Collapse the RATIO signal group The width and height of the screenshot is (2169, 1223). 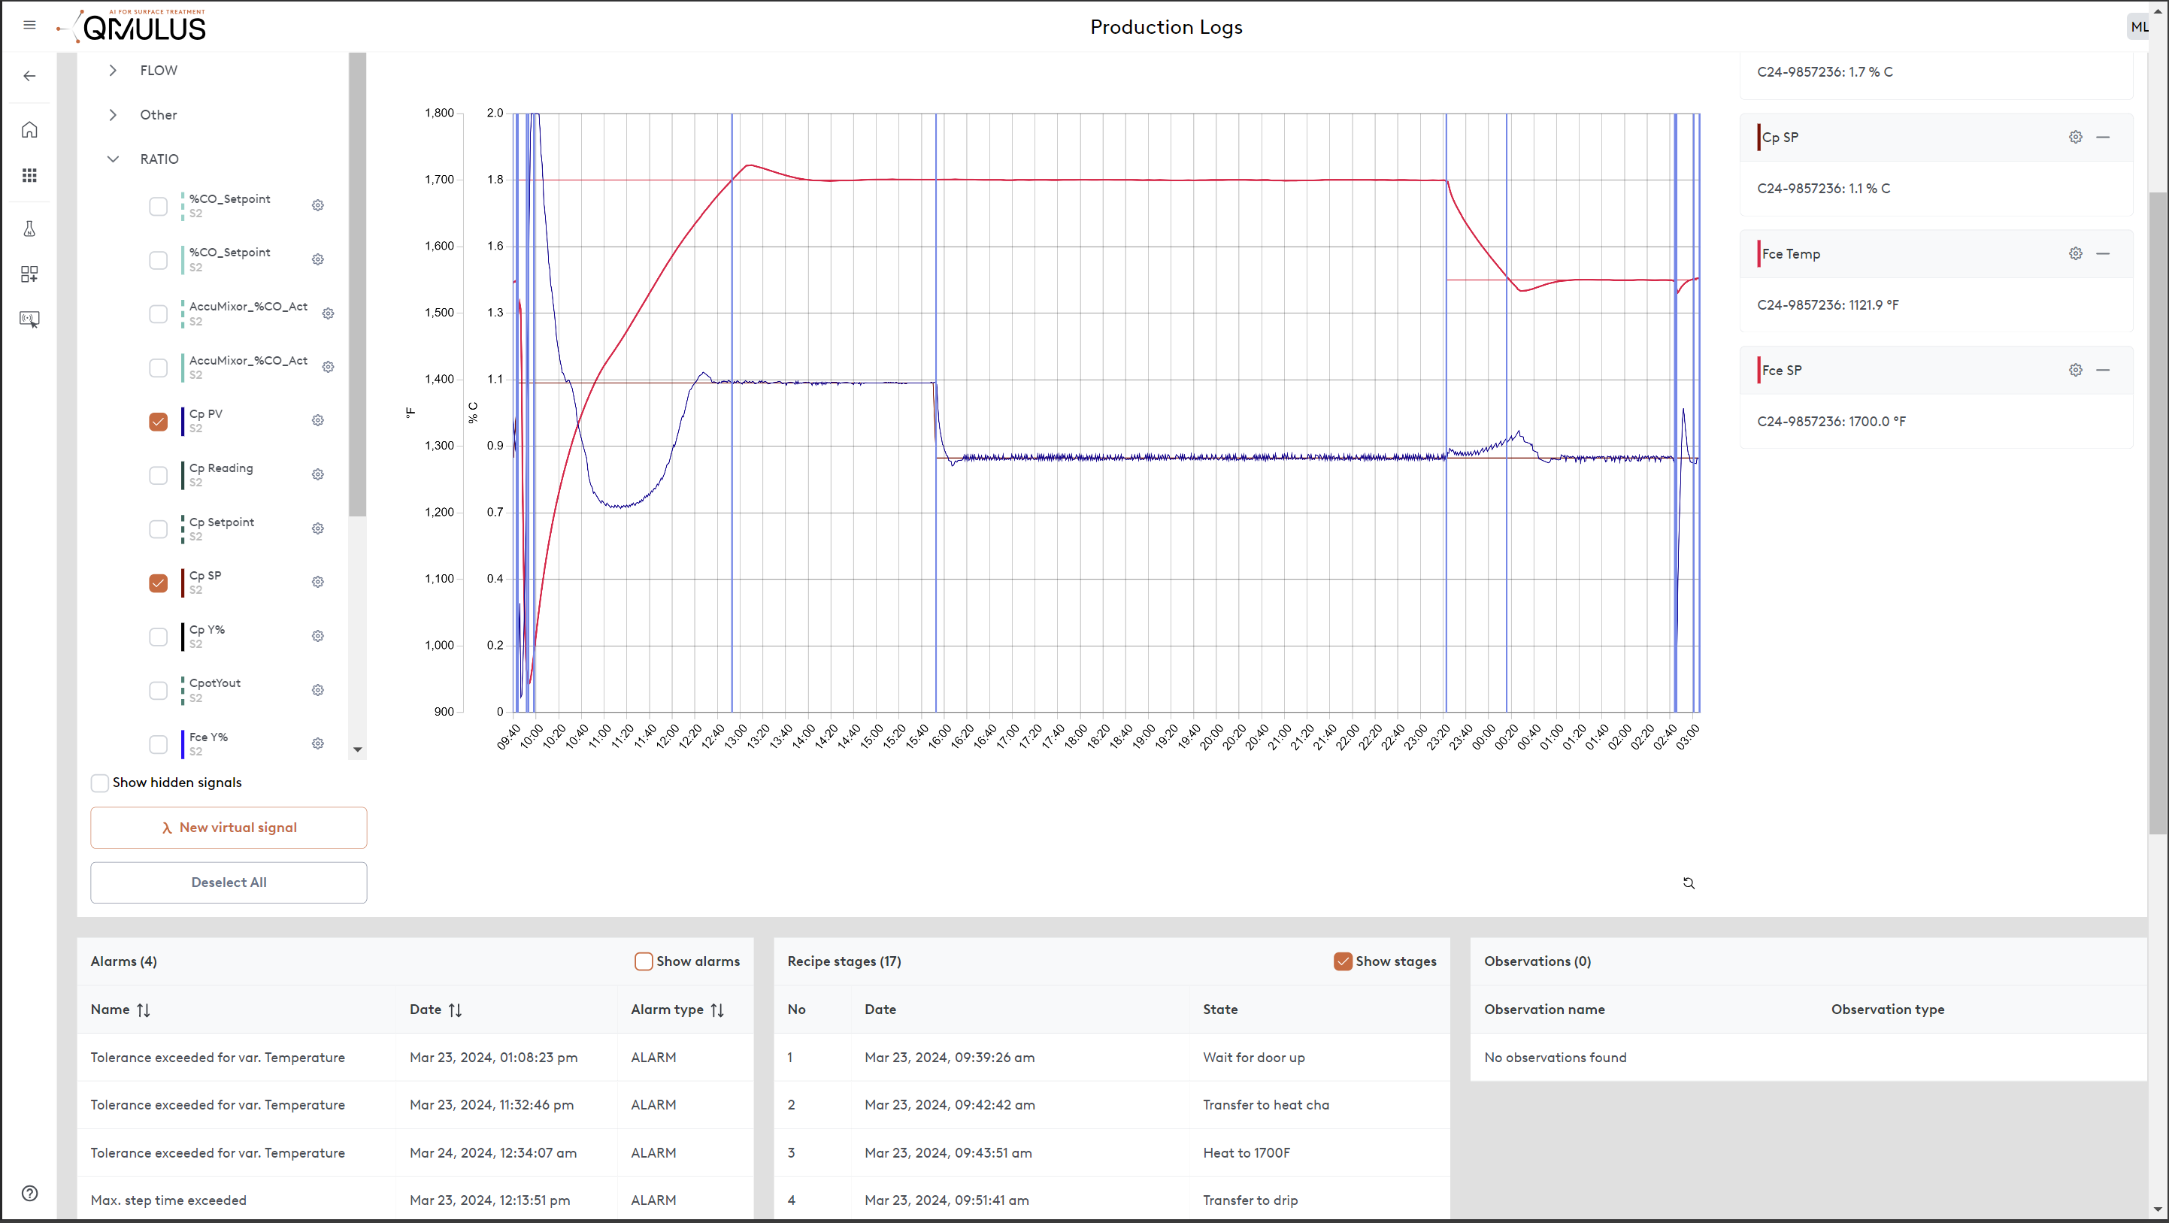click(x=113, y=159)
